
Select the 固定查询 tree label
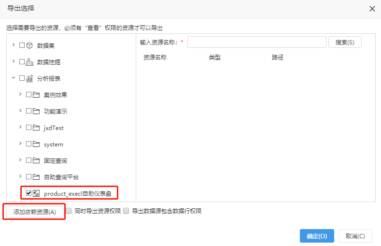point(56,160)
